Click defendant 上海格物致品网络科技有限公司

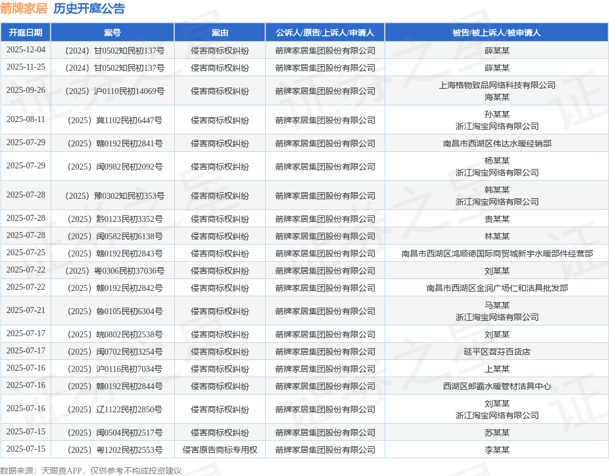[x=497, y=85]
